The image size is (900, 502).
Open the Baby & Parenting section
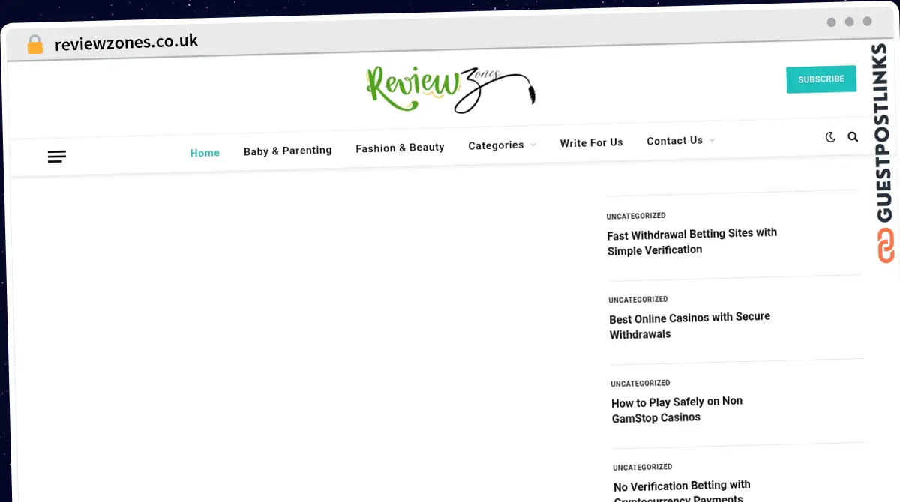tap(287, 150)
